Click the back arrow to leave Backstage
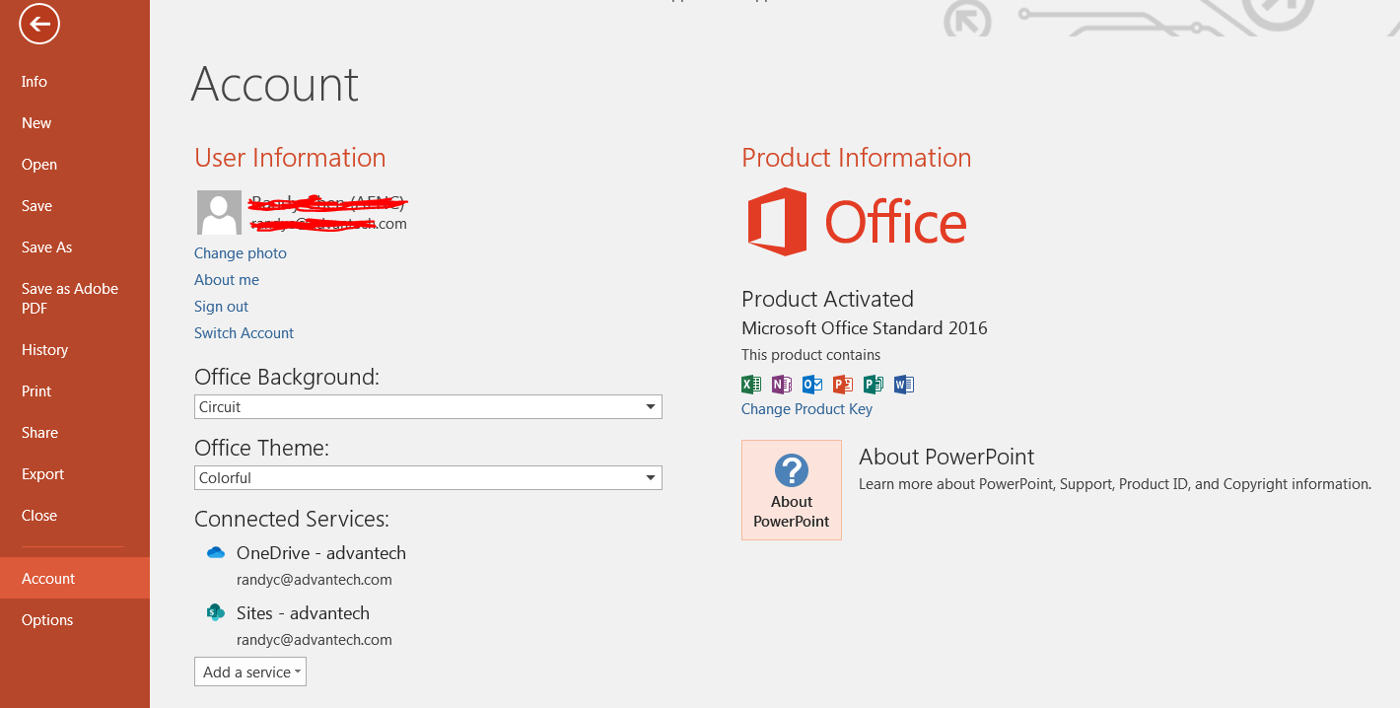Screen dimensions: 1400x708 (x=39, y=24)
